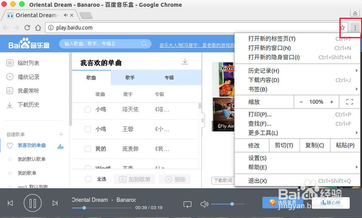Open the Chrome profile avatar button
Viewport: 362px width, 218px height.
point(355,13)
